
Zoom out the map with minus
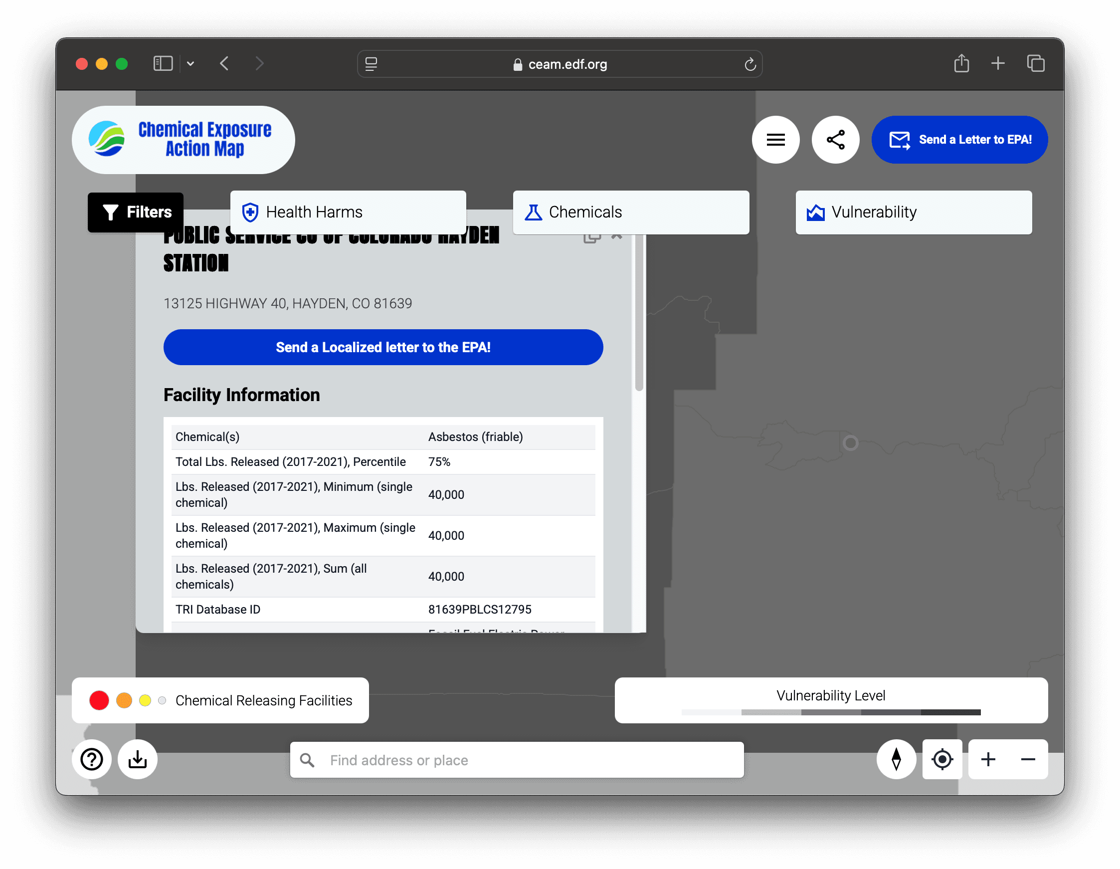tap(1028, 759)
